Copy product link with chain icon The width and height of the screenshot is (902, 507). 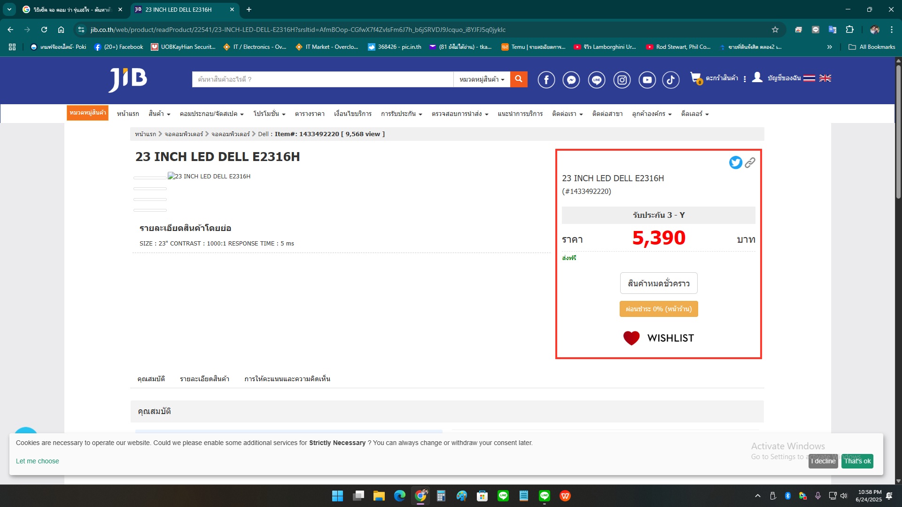tap(750, 162)
